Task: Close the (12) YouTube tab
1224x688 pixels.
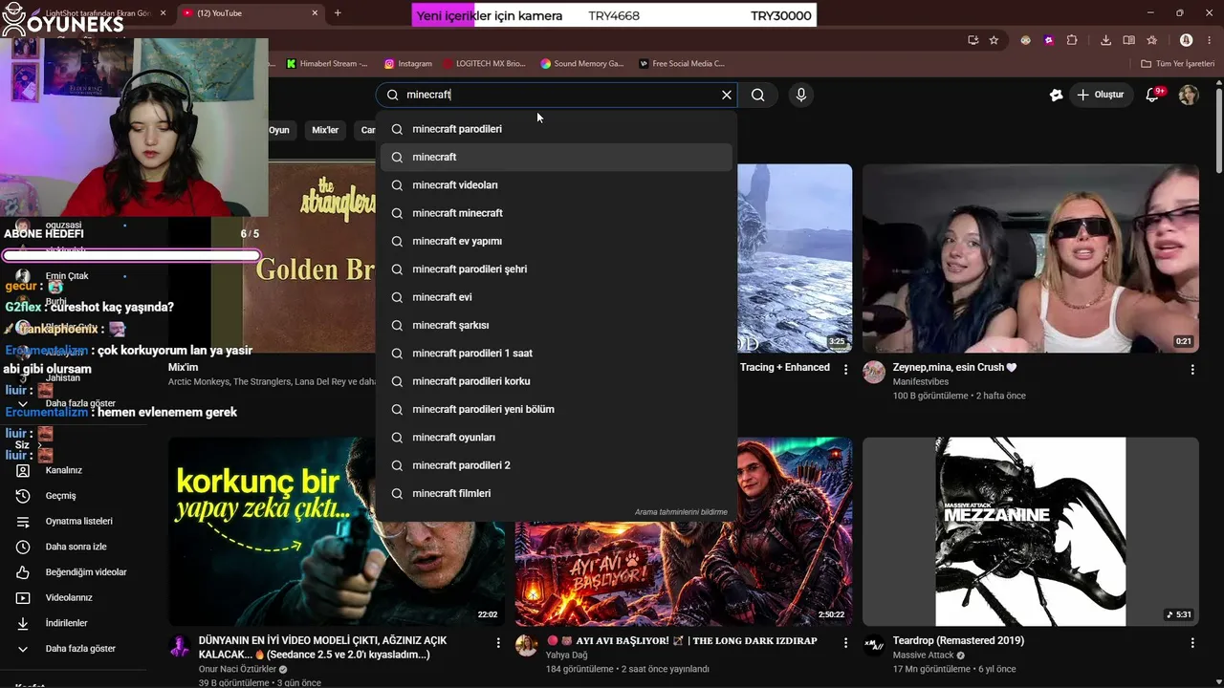Action: click(315, 13)
